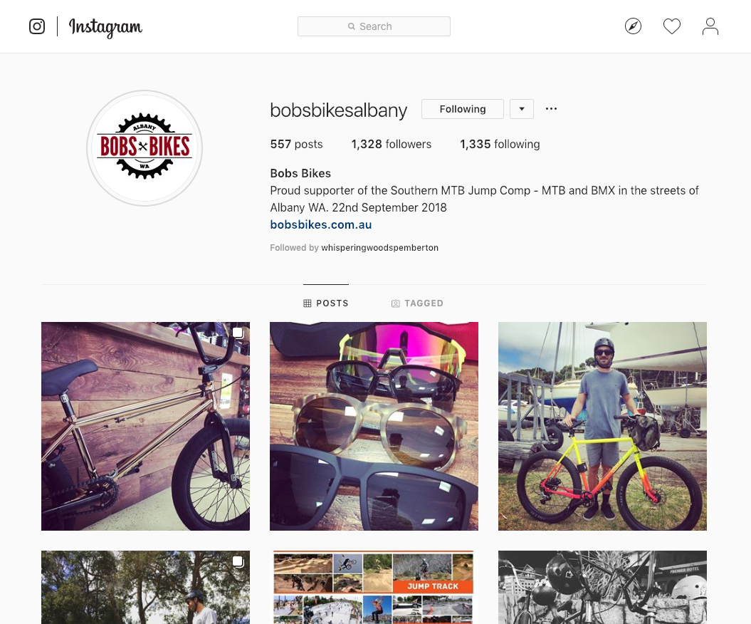Open the profile person icon

pyautogui.click(x=710, y=26)
